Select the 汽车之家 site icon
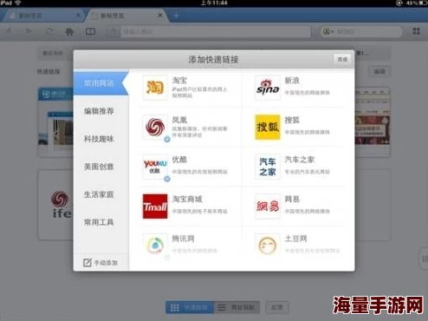428x321 pixels. click(x=268, y=167)
